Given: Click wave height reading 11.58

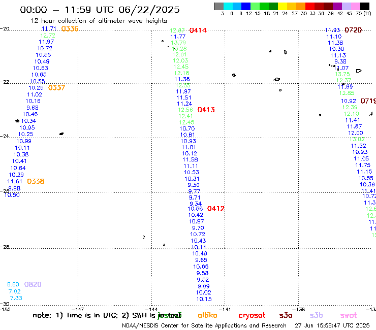Looking at the screenshot, I should [x=190, y=159].
